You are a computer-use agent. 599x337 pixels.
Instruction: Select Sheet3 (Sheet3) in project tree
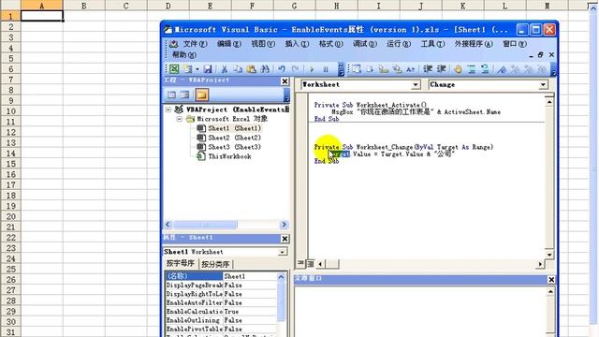[x=228, y=147]
